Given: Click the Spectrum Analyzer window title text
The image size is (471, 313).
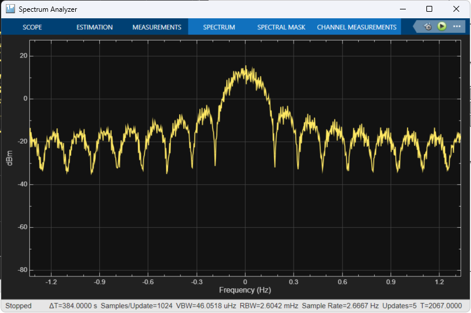Looking at the screenshot, I should [x=48, y=9].
